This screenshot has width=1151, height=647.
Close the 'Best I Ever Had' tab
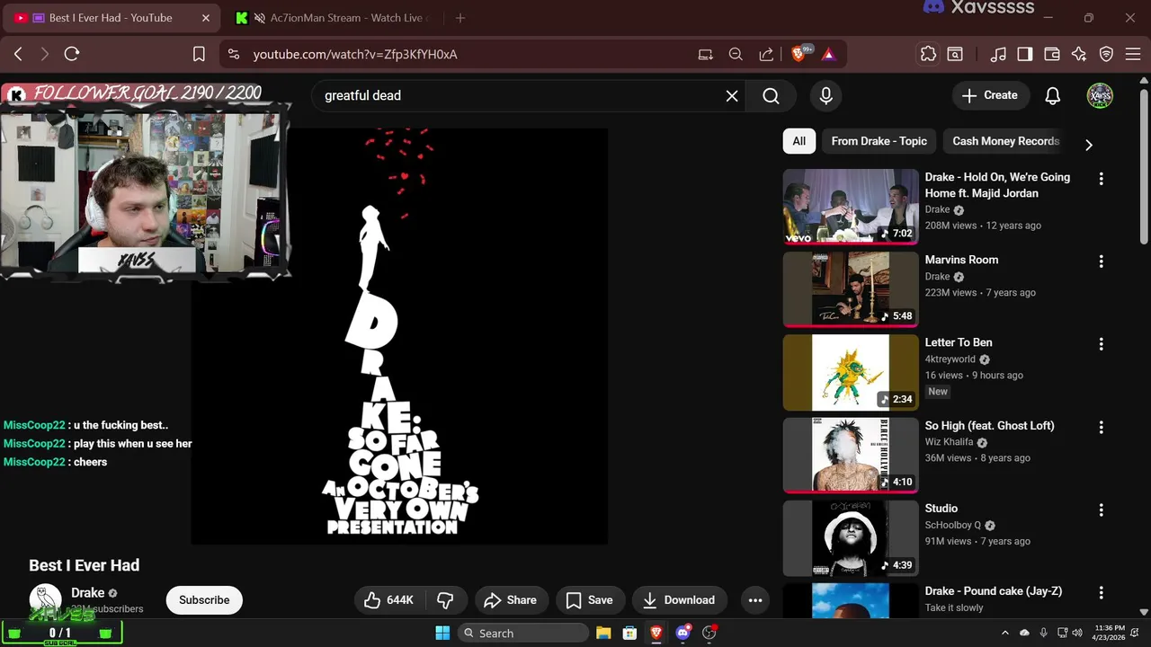pyautogui.click(x=205, y=18)
